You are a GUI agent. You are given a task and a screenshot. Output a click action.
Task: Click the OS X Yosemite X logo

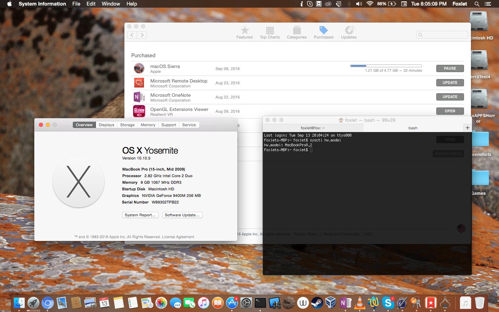78,182
